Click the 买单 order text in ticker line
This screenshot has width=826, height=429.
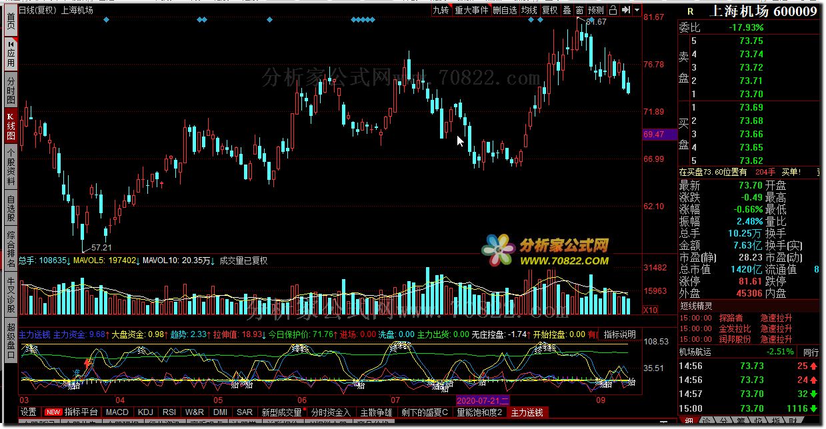[x=791, y=173]
